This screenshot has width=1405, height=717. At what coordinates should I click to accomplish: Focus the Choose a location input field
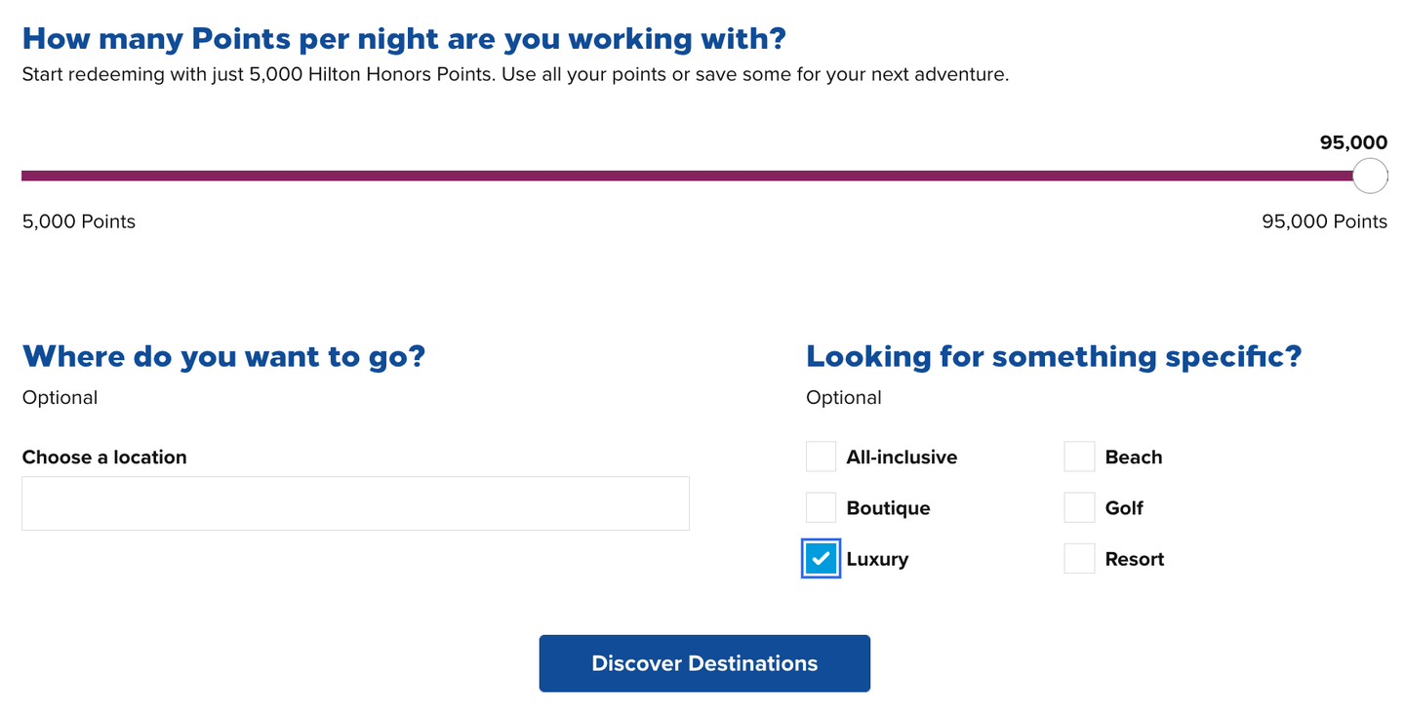tap(355, 503)
